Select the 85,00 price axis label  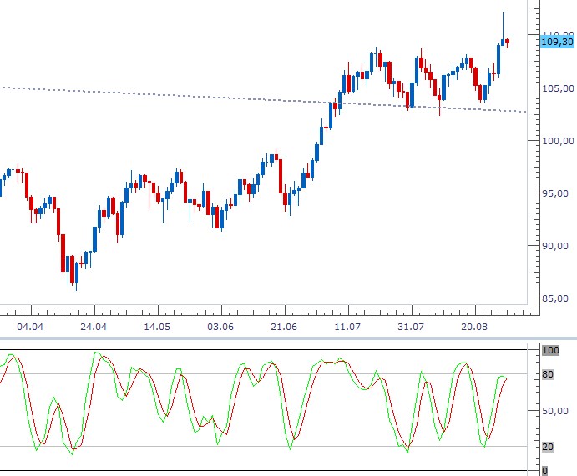point(558,298)
